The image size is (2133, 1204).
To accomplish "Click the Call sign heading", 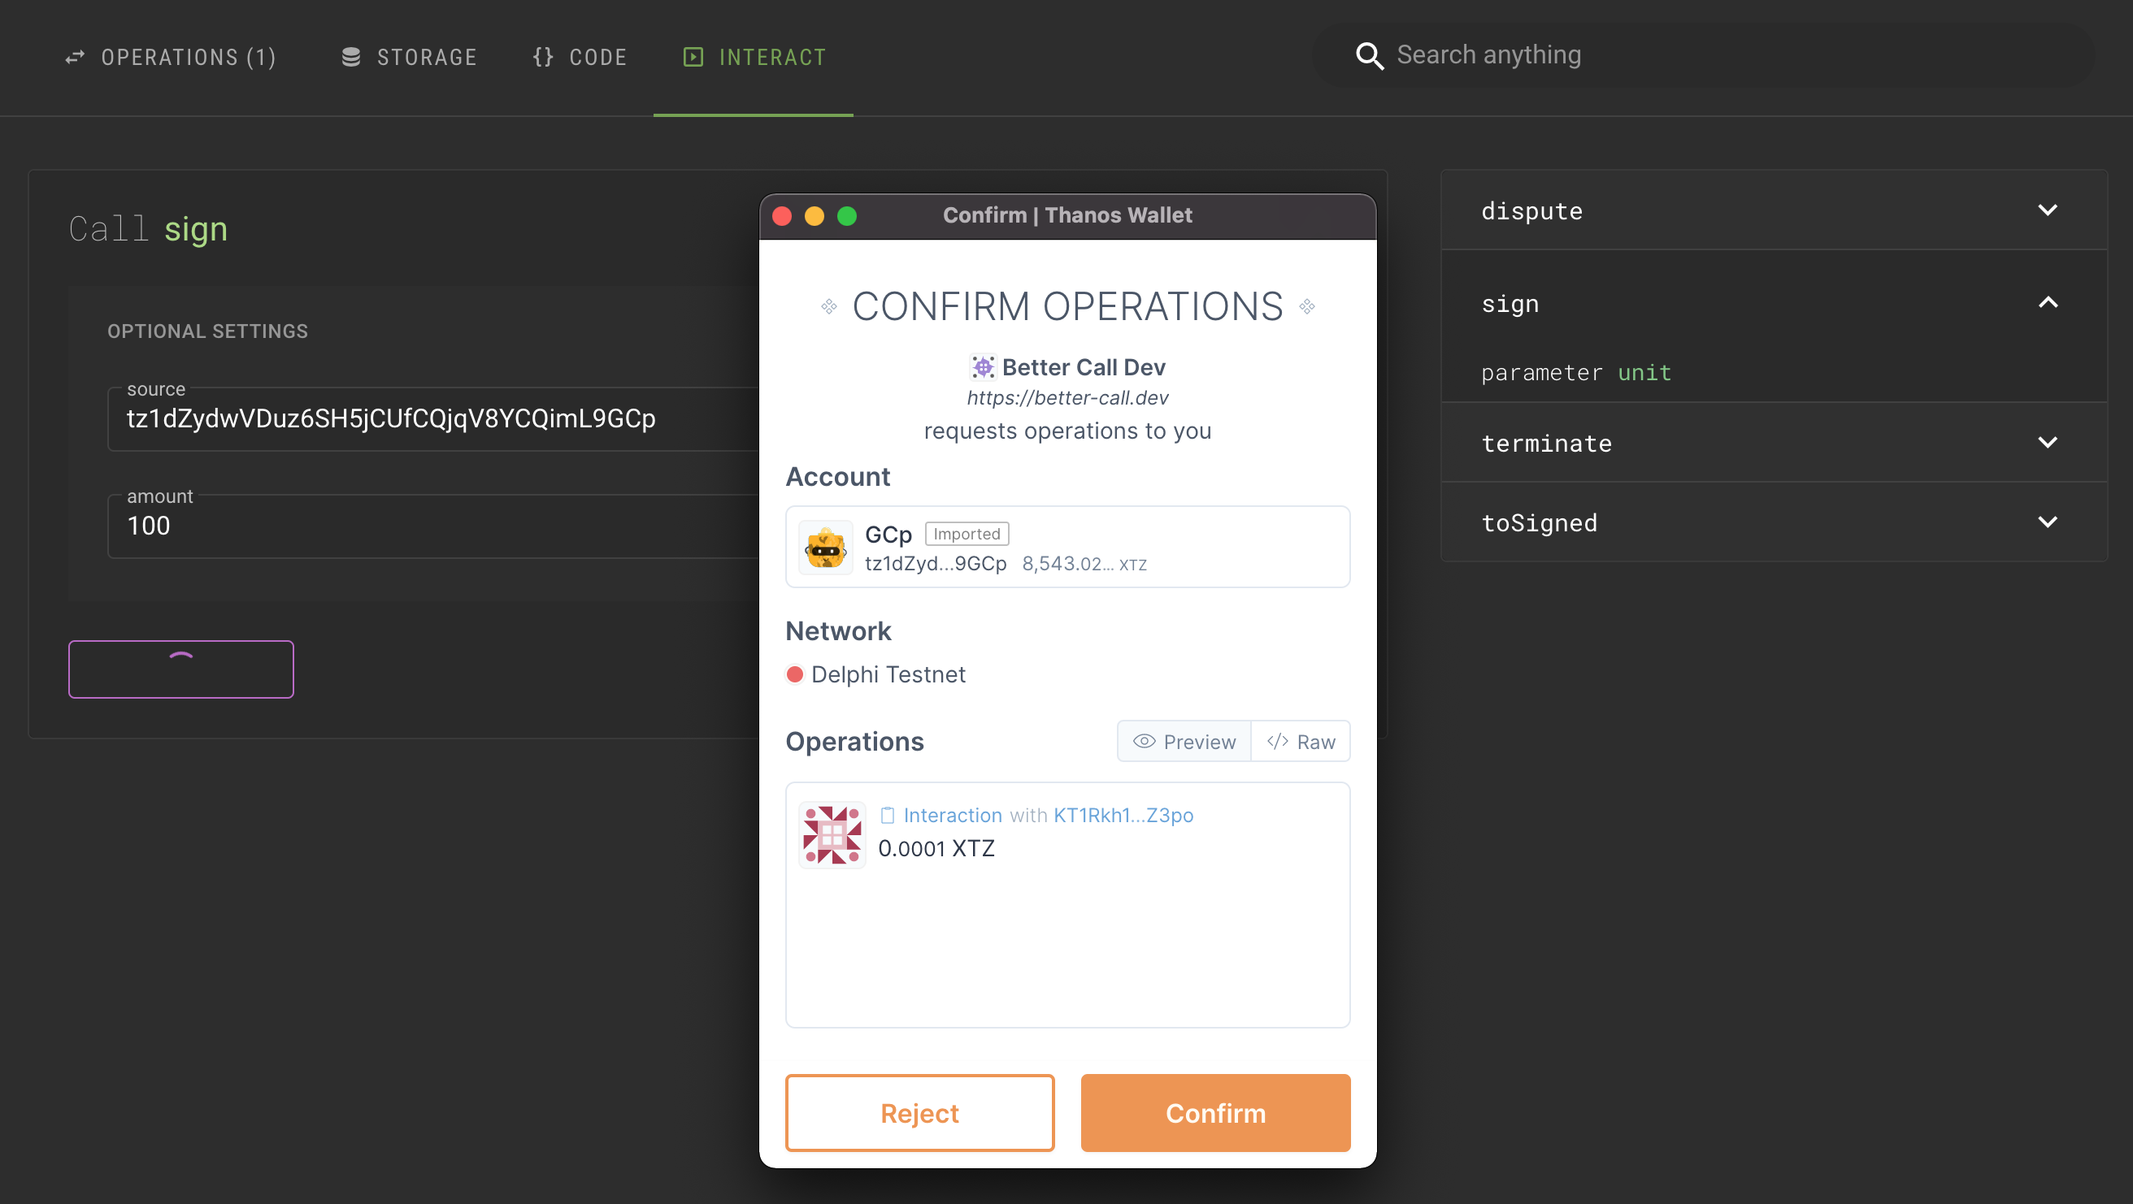I will pos(148,228).
